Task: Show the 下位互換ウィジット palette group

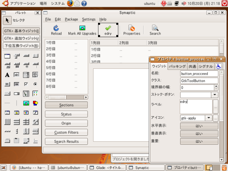Action: (21, 46)
